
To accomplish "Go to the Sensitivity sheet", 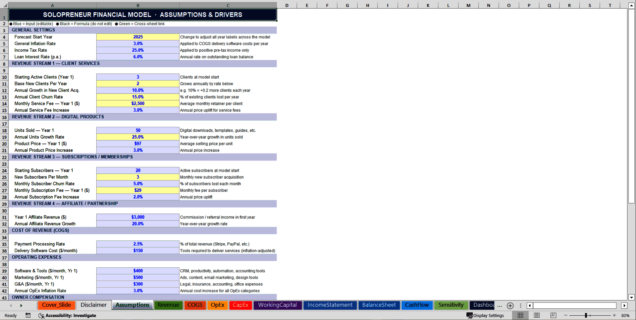I will click(451, 305).
